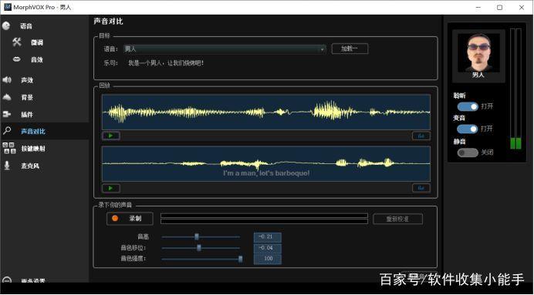Click the 音色移位 timbre shift slider handle
Image resolution: width=534 pixels, height=295 pixels.
[x=199, y=248]
